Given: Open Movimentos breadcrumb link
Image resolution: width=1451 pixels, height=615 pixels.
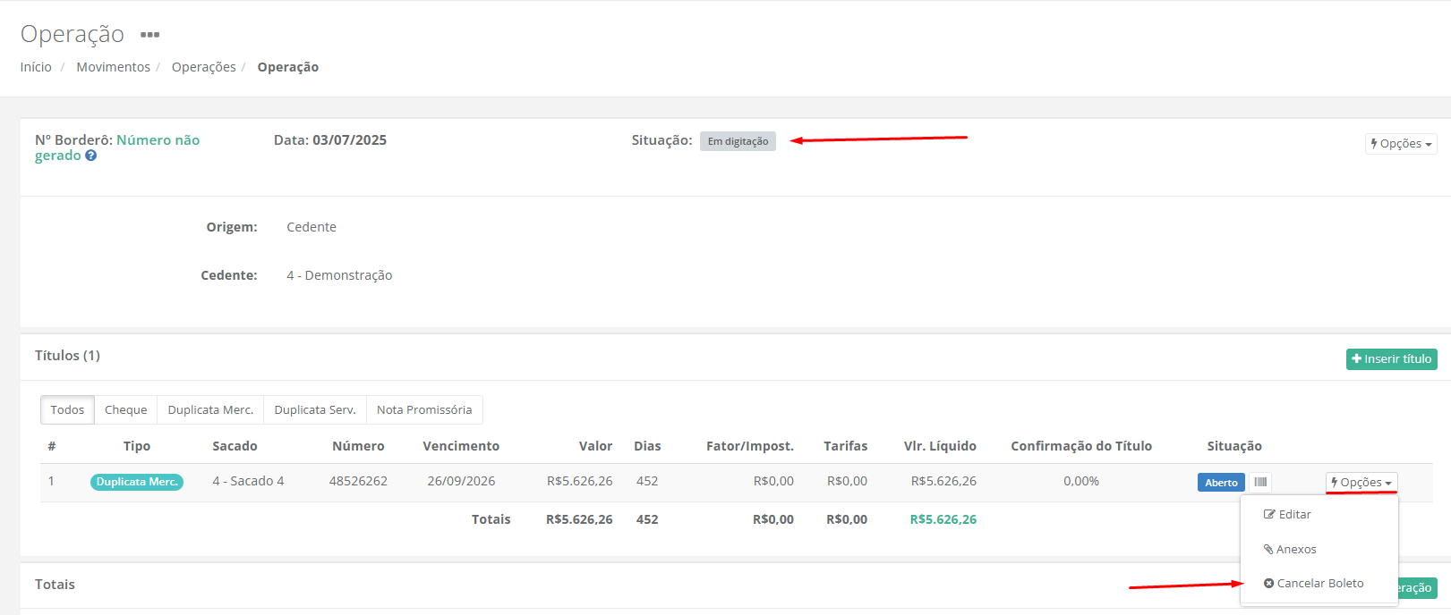Looking at the screenshot, I should (114, 67).
